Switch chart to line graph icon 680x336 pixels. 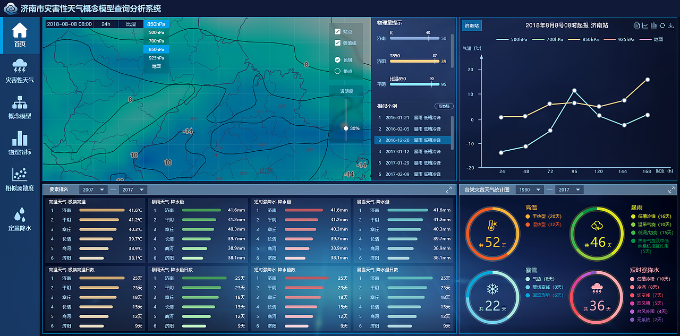click(645, 25)
